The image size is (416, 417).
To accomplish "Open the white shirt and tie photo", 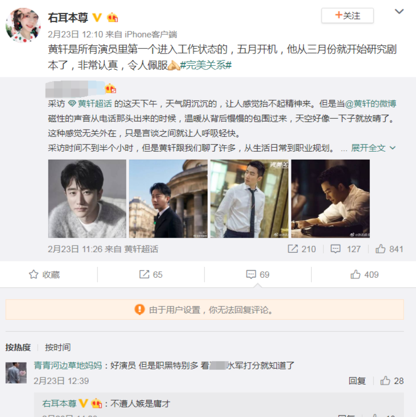I will 249,199.
